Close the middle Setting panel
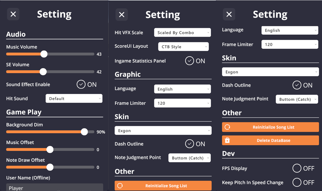The image size is (322, 191). (122, 14)
